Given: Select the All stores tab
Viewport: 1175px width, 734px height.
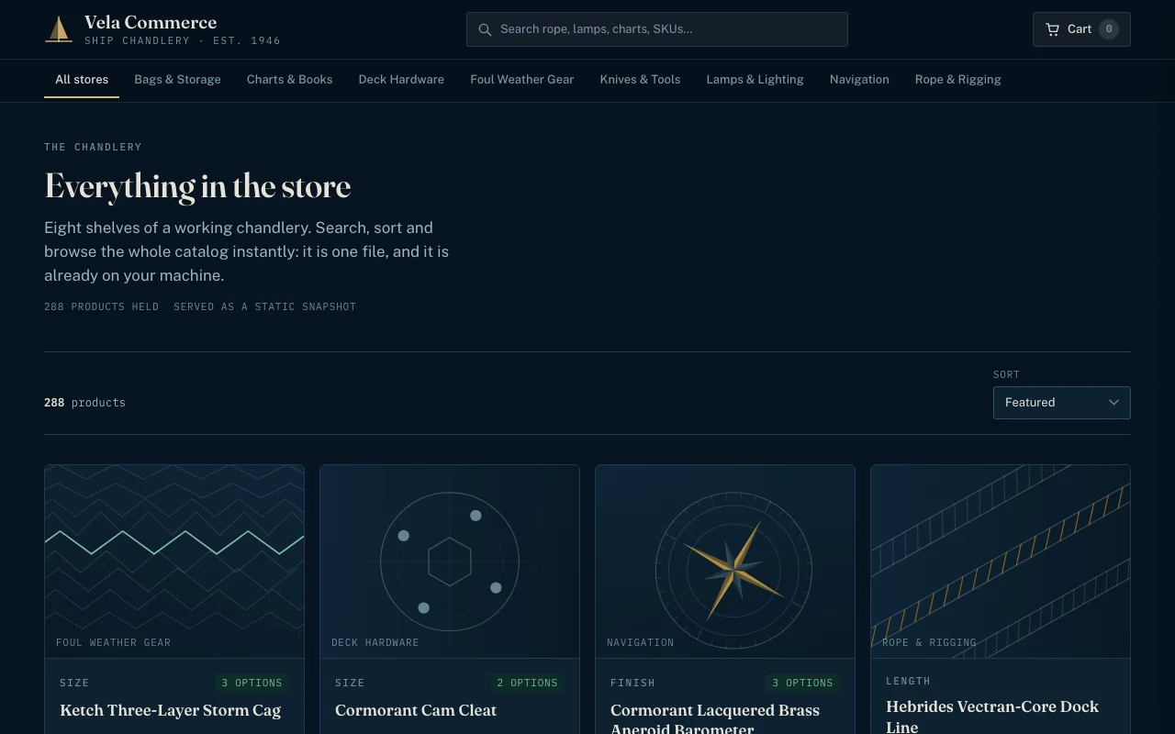Looking at the screenshot, I should 82,80.
